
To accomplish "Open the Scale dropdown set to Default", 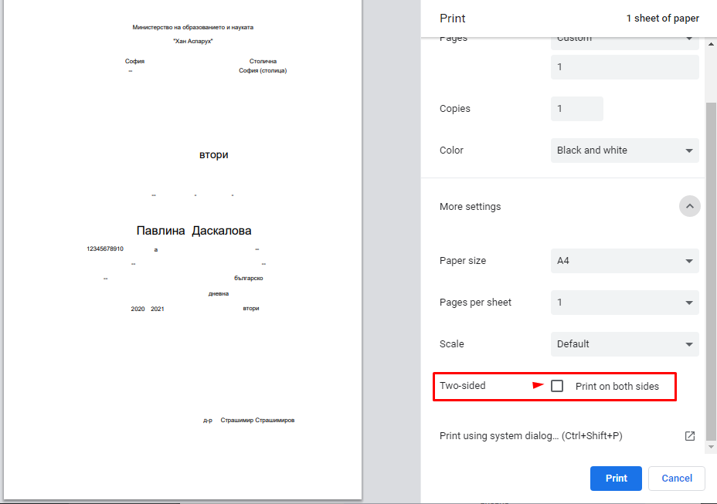I will click(x=624, y=344).
